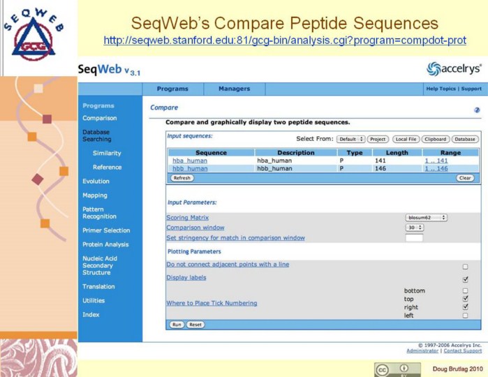Viewport: 488px width, 377px height.
Task: Click the Clear button in sequences table
Action: coord(465,178)
